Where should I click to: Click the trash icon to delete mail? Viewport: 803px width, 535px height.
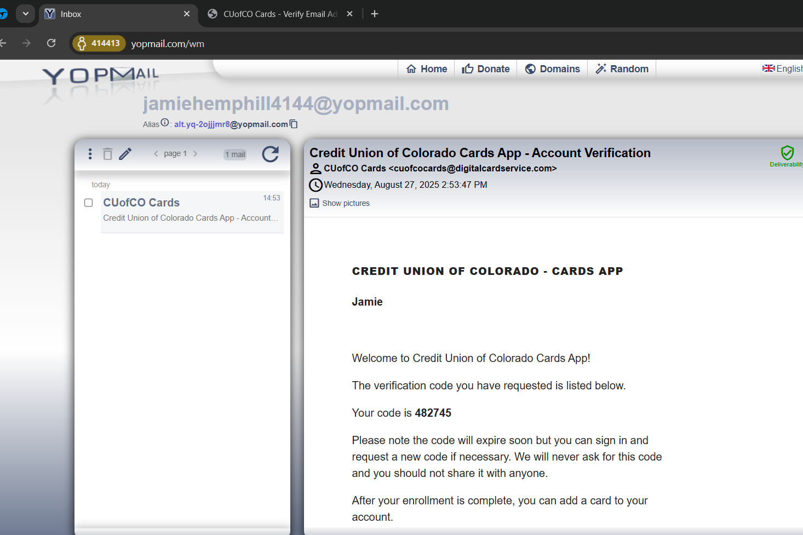(108, 154)
